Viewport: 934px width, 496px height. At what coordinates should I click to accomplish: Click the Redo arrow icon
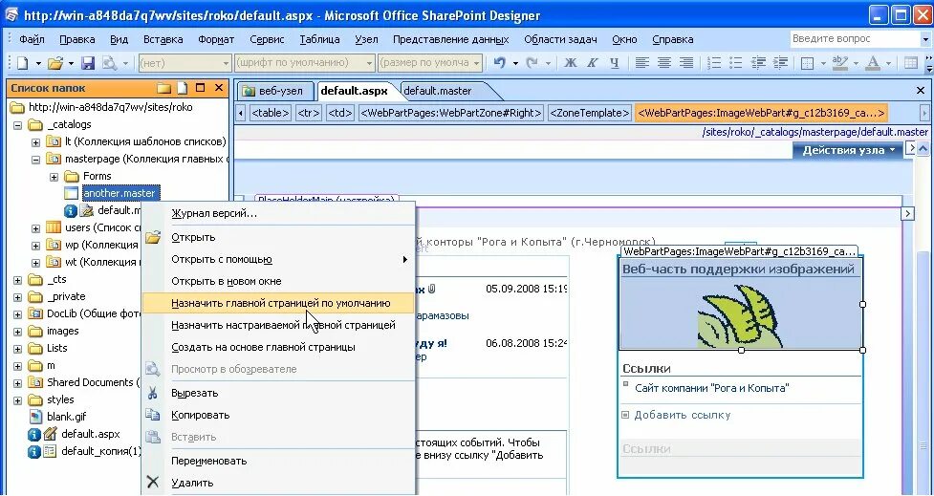pos(532,62)
